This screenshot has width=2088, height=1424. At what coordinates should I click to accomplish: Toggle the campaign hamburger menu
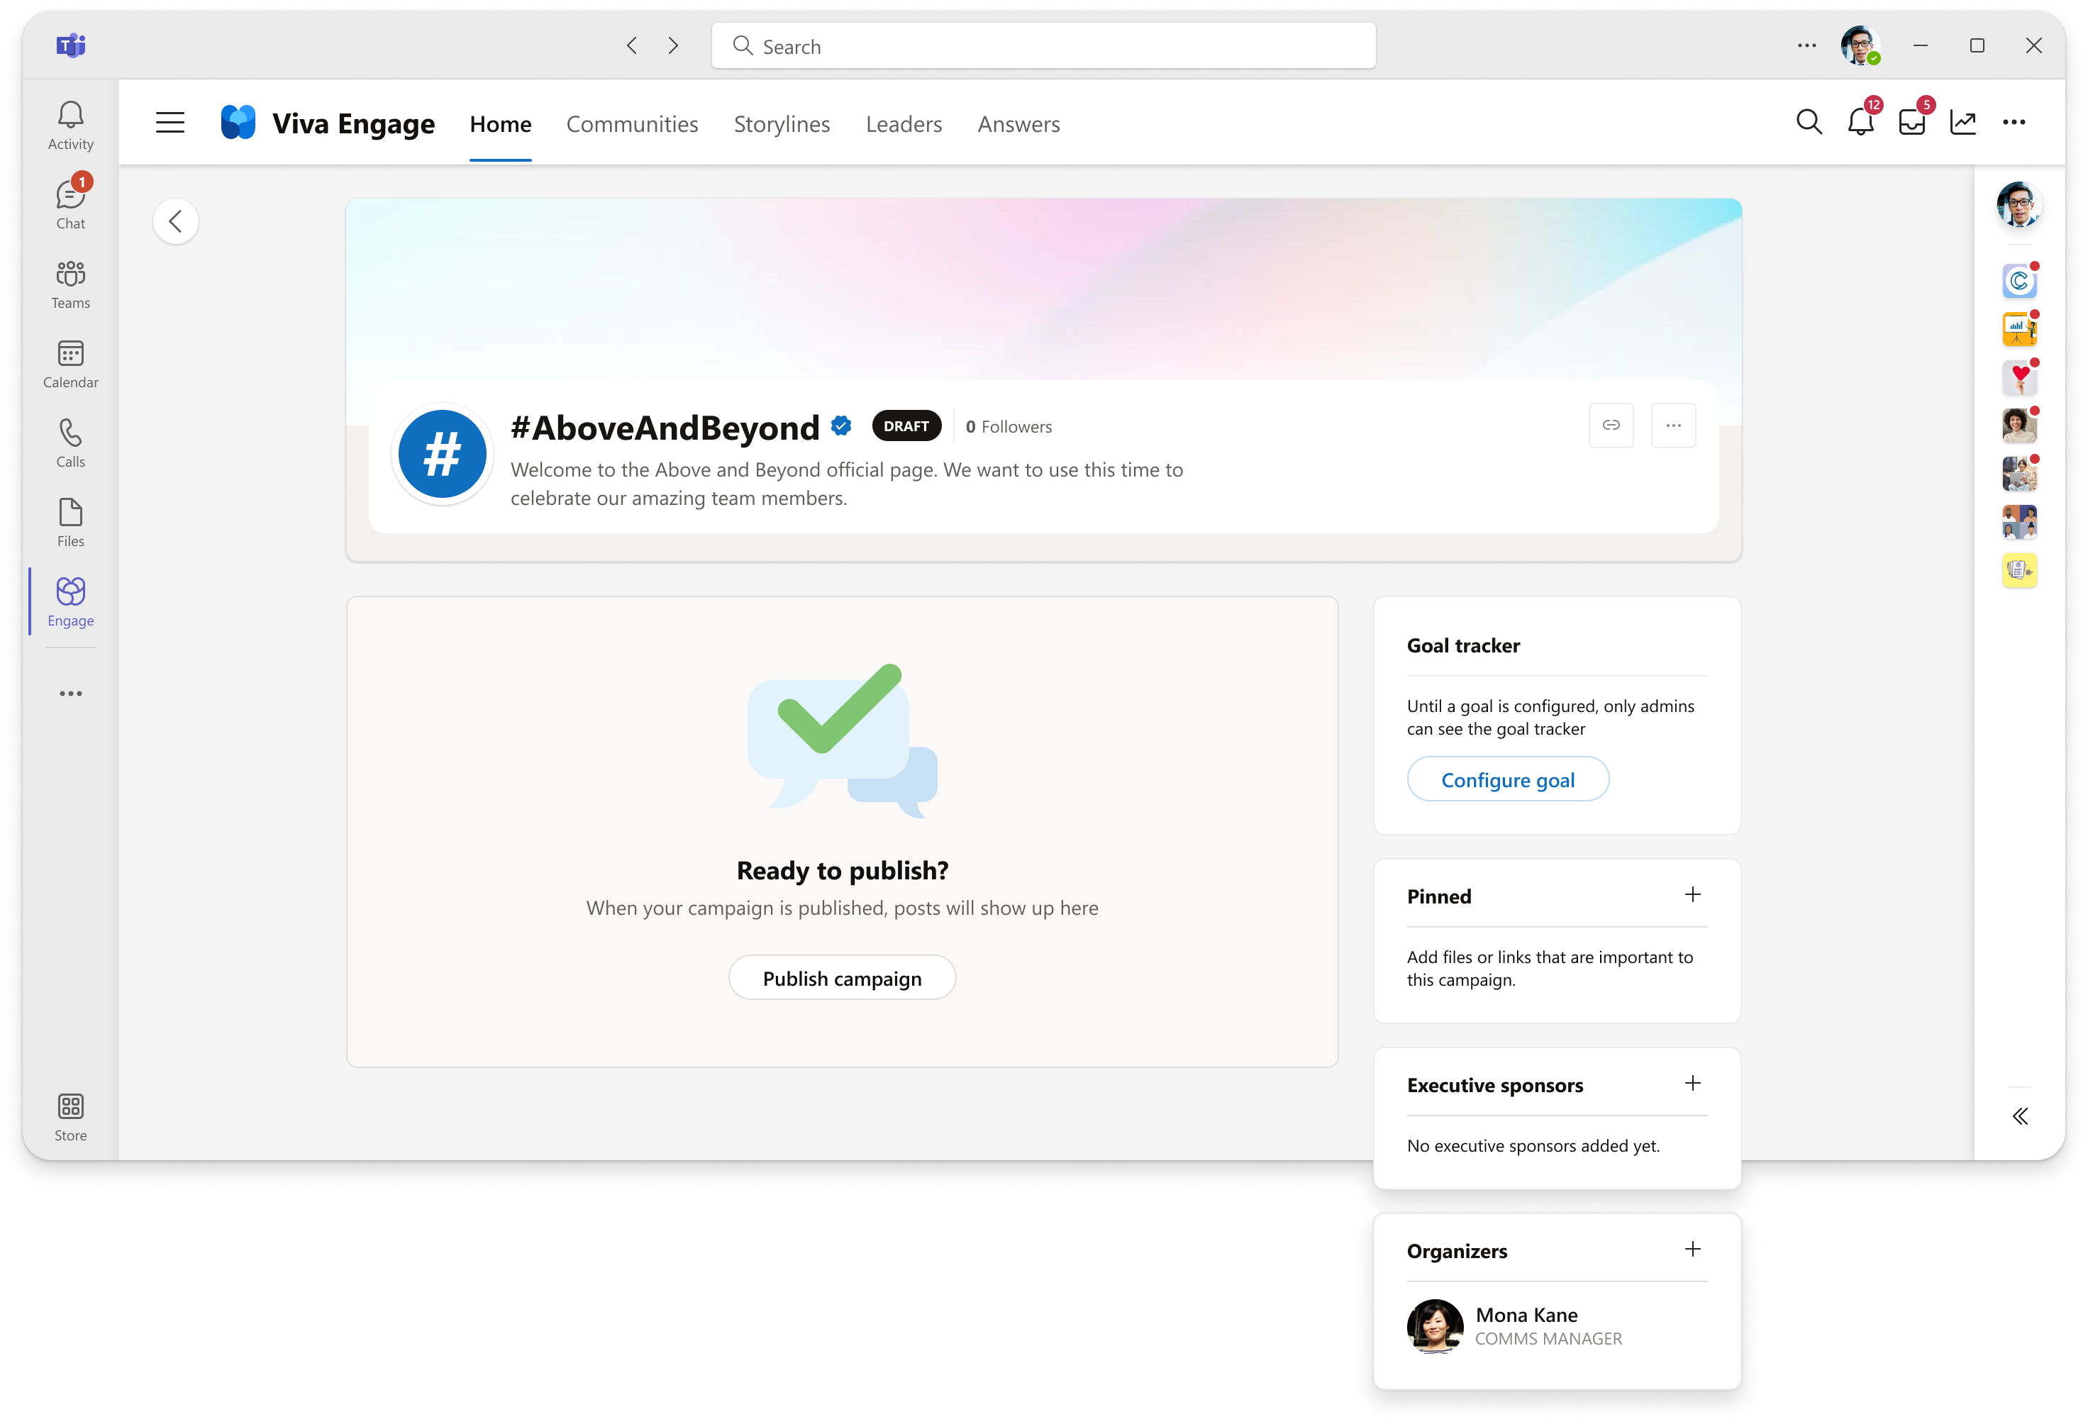click(172, 122)
